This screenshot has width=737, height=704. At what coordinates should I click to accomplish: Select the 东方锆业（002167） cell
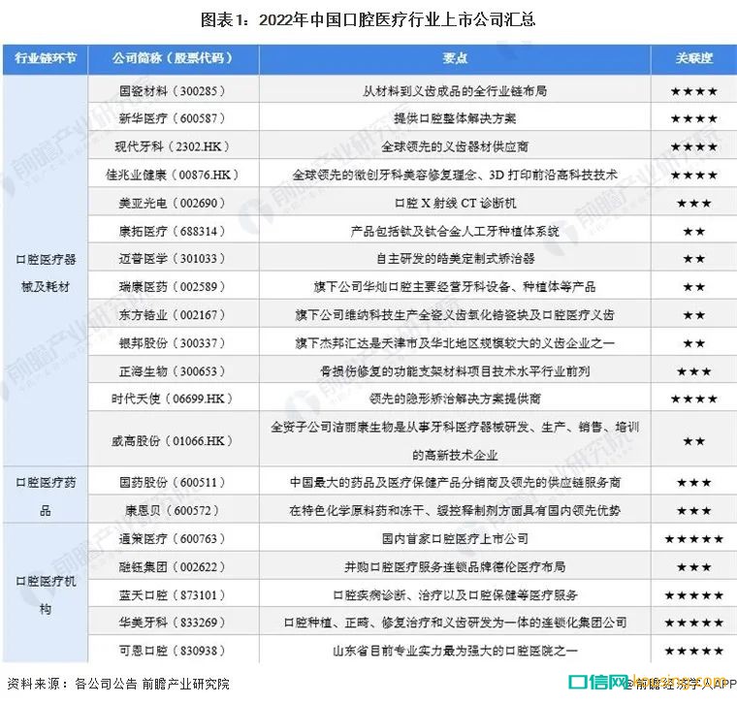[x=173, y=314]
